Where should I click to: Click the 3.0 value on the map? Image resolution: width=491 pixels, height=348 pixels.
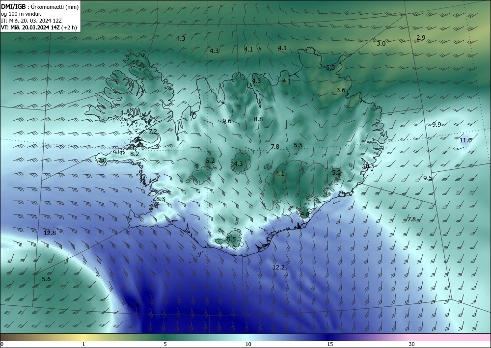[x=381, y=44]
